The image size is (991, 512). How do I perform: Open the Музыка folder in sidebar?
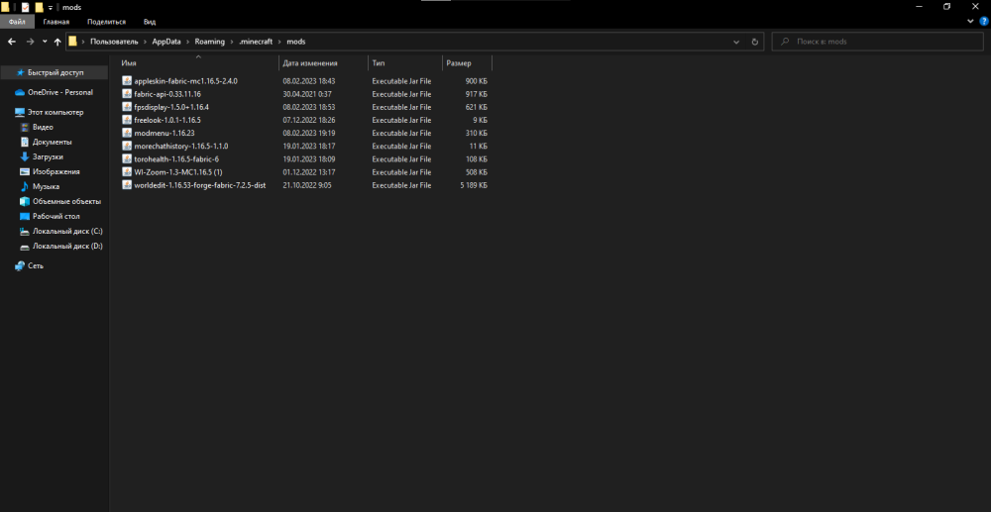[x=46, y=187]
